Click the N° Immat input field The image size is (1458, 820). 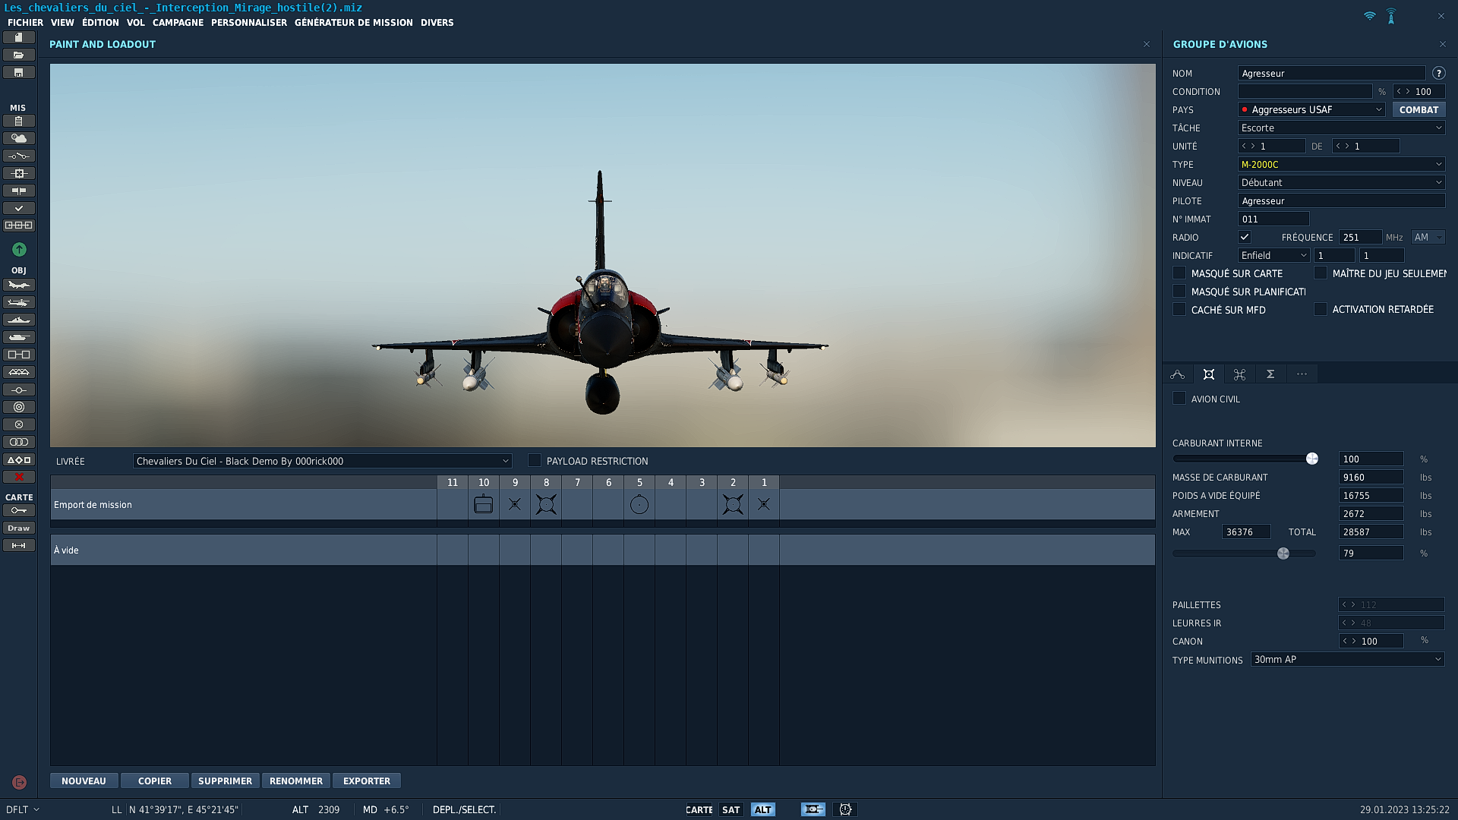click(1273, 219)
